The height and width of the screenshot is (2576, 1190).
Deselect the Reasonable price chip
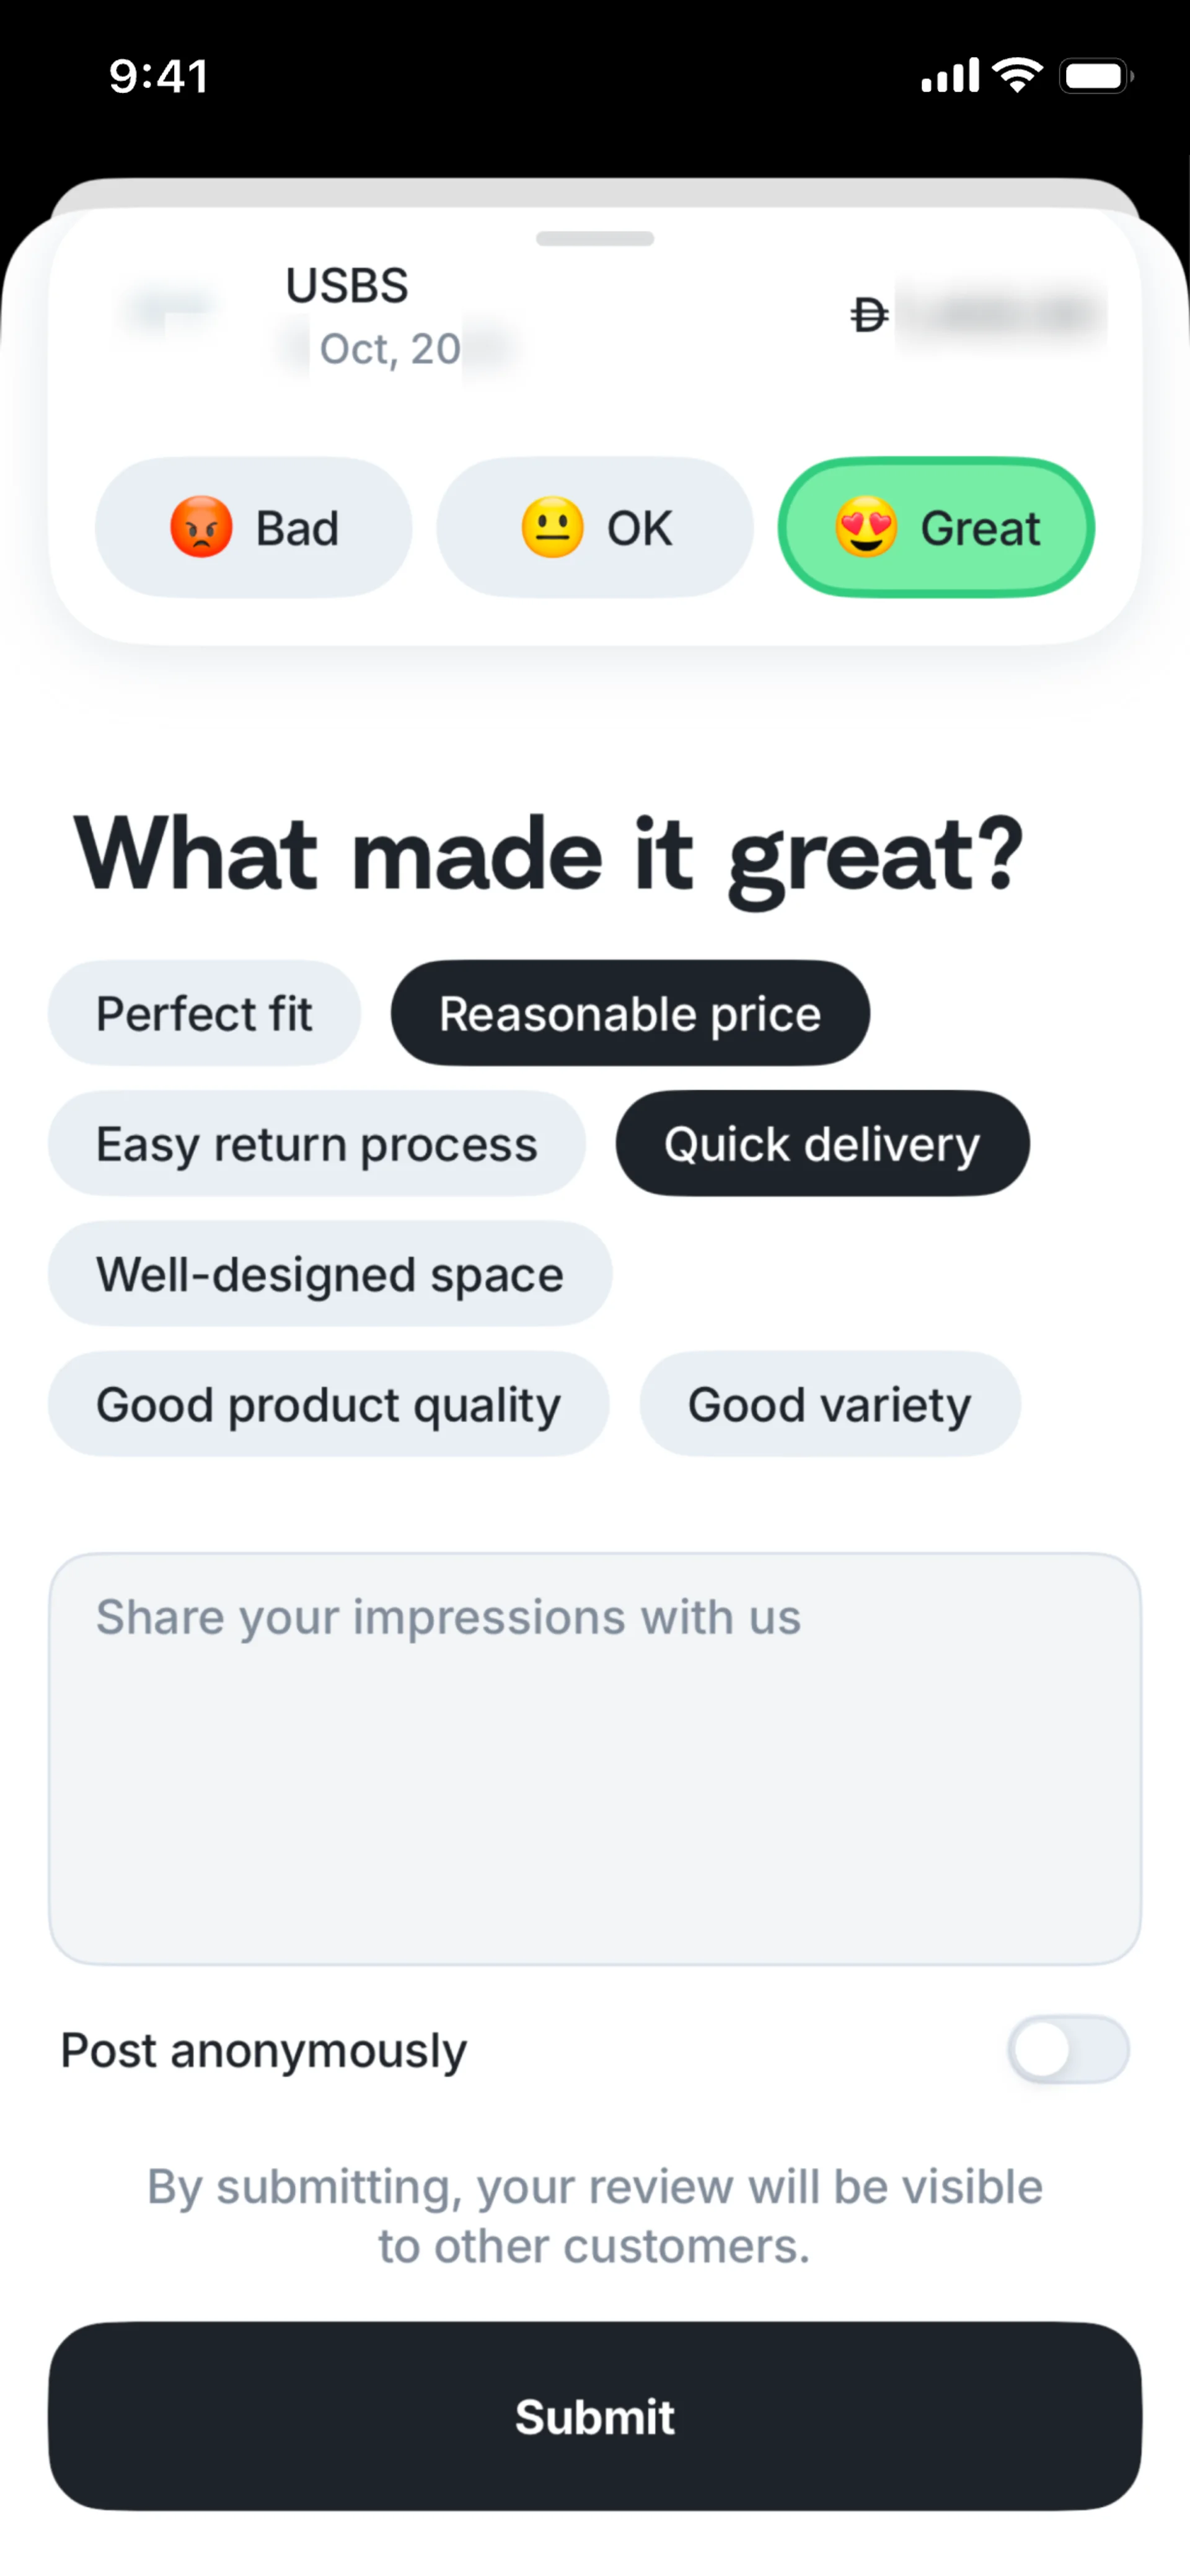[x=630, y=1013]
